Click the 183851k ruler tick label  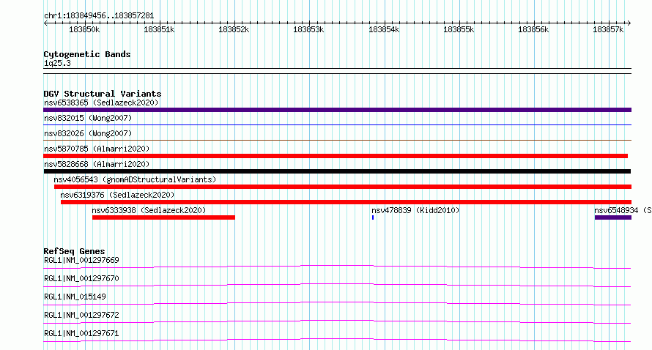(x=159, y=30)
